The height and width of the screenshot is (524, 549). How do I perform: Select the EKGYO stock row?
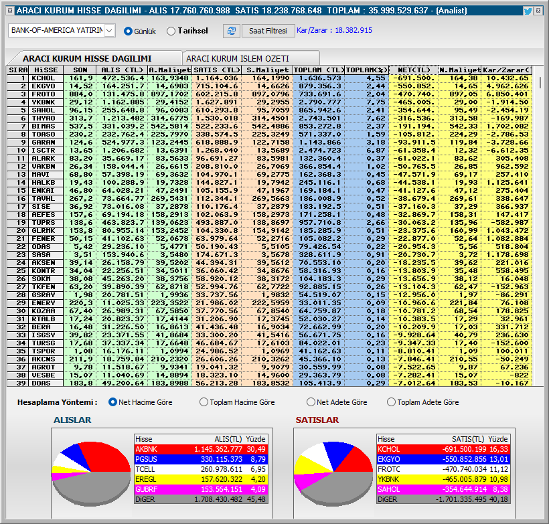(270, 86)
